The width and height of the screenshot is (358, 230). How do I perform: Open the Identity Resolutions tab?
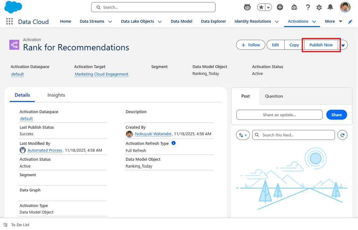pyautogui.click(x=253, y=21)
